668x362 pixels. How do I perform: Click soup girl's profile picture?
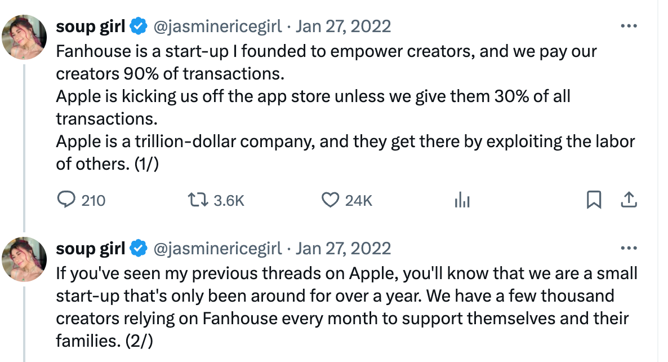[x=24, y=37]
